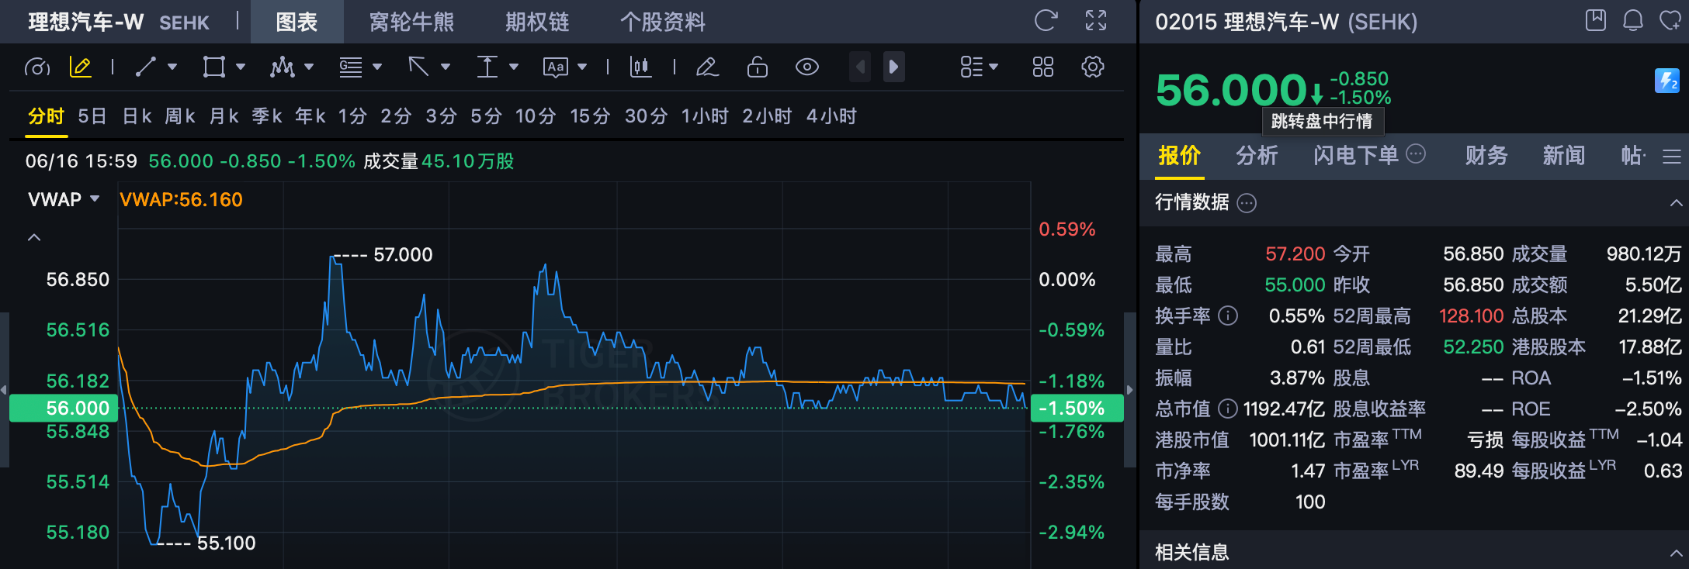
Task: Toggle drawing visibility eye icon
Action: (807, 67)
